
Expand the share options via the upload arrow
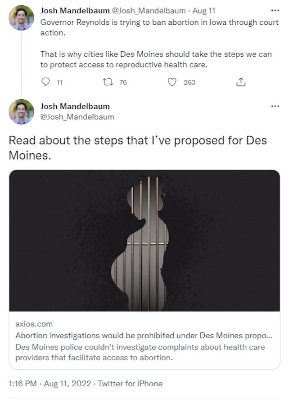242,82
